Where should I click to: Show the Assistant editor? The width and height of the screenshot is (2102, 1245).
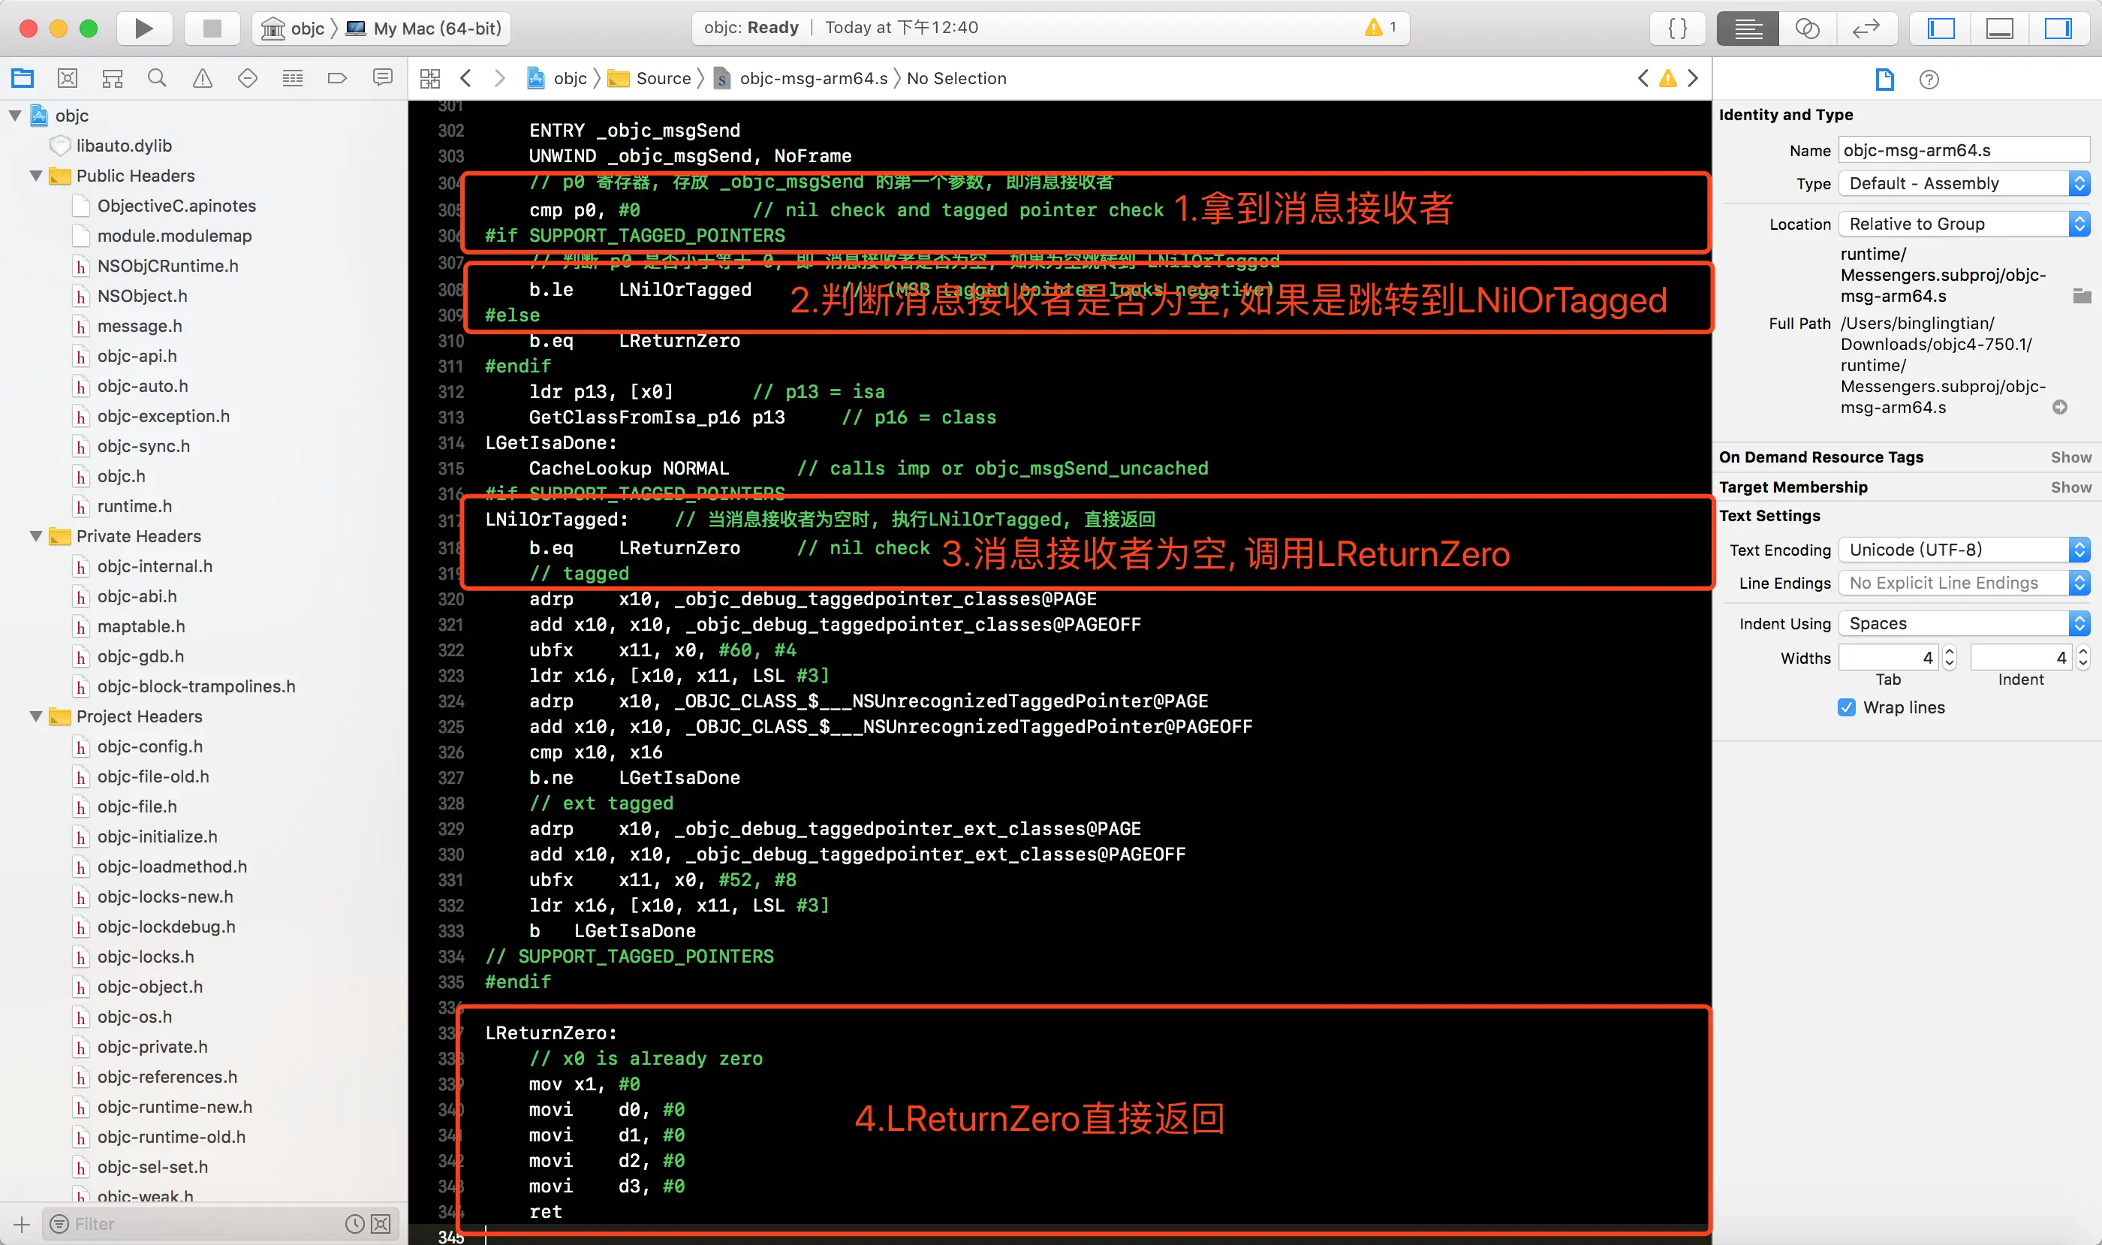click(x=1807, y=29)
